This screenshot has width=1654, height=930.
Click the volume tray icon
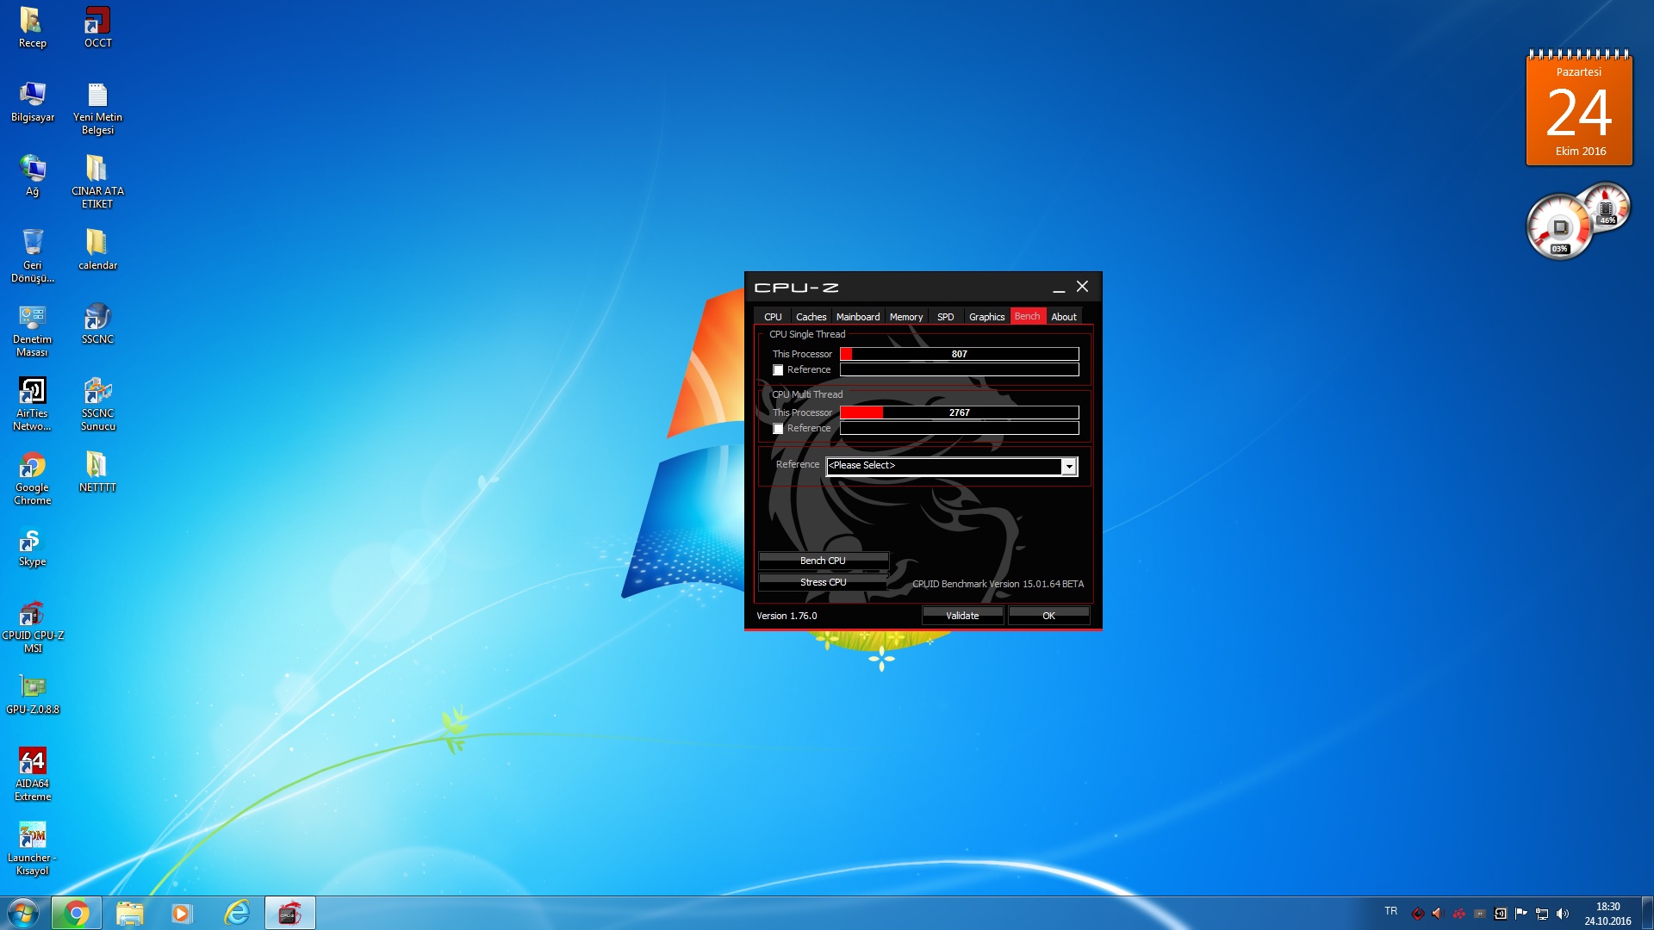[x=1563, y=914]
